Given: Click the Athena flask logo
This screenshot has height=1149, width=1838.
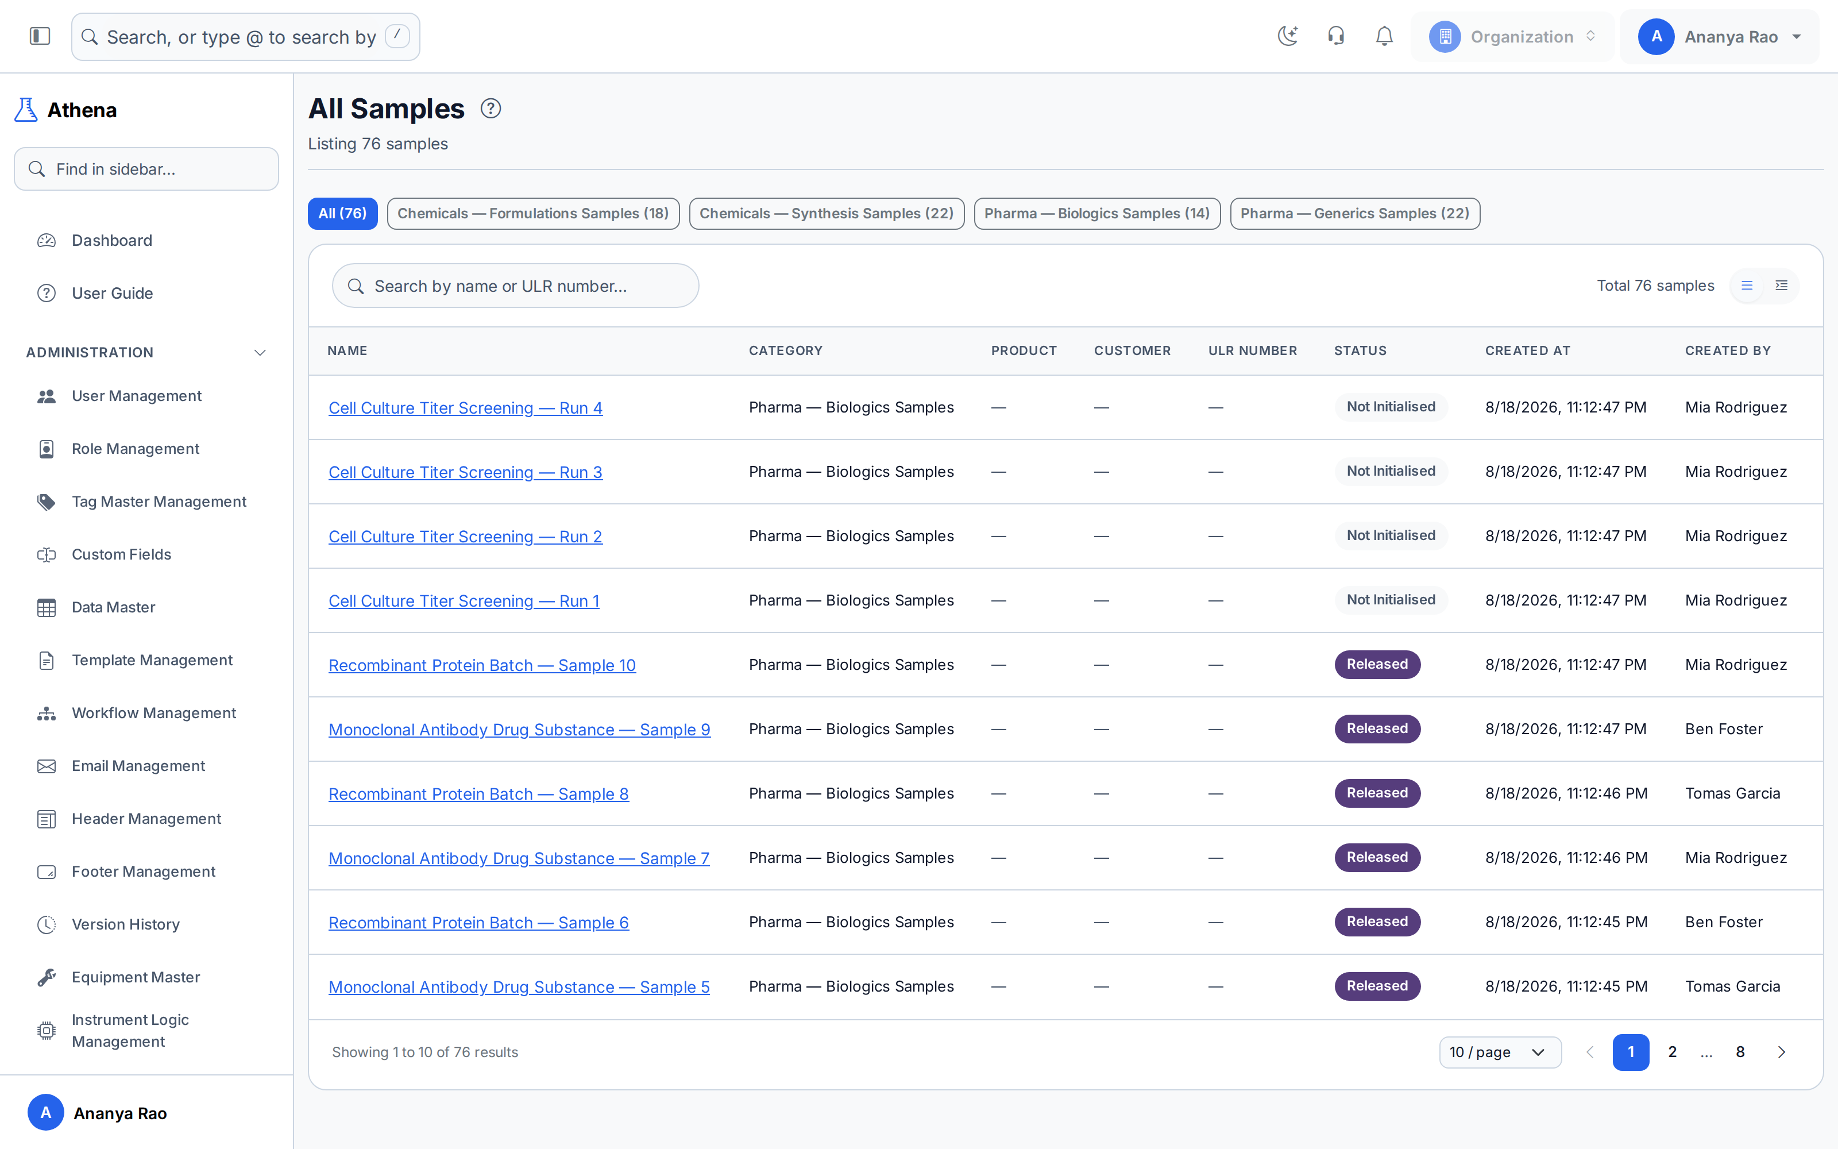Looking at the screenshot, I should 26,109.
